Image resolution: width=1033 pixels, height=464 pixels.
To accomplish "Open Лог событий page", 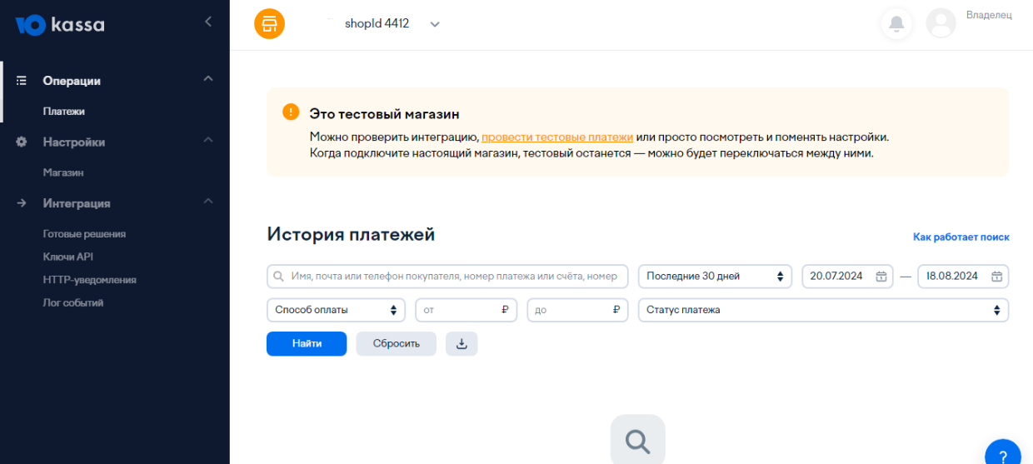I will pos(73,303).
